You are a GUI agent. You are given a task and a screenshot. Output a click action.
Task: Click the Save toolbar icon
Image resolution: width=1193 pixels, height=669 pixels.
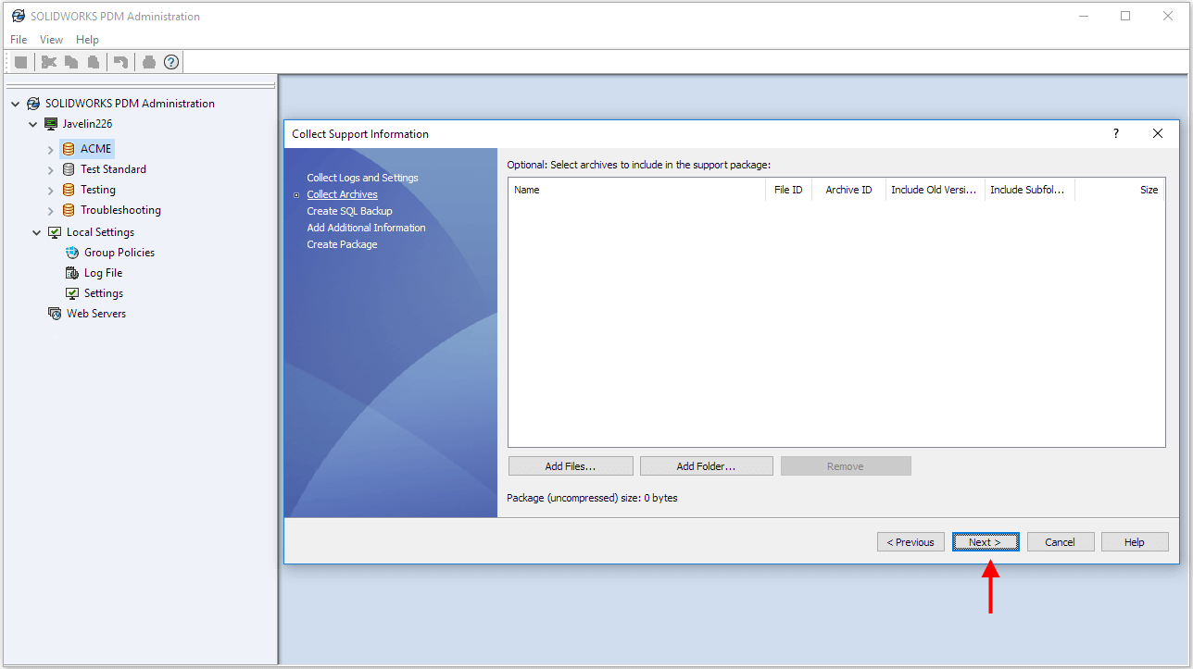(20, 62)
